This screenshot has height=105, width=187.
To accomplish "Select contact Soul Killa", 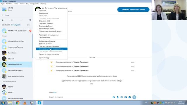I will click(16, 59).
